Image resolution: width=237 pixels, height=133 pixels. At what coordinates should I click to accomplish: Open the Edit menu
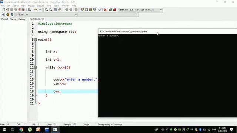(9, 6)
